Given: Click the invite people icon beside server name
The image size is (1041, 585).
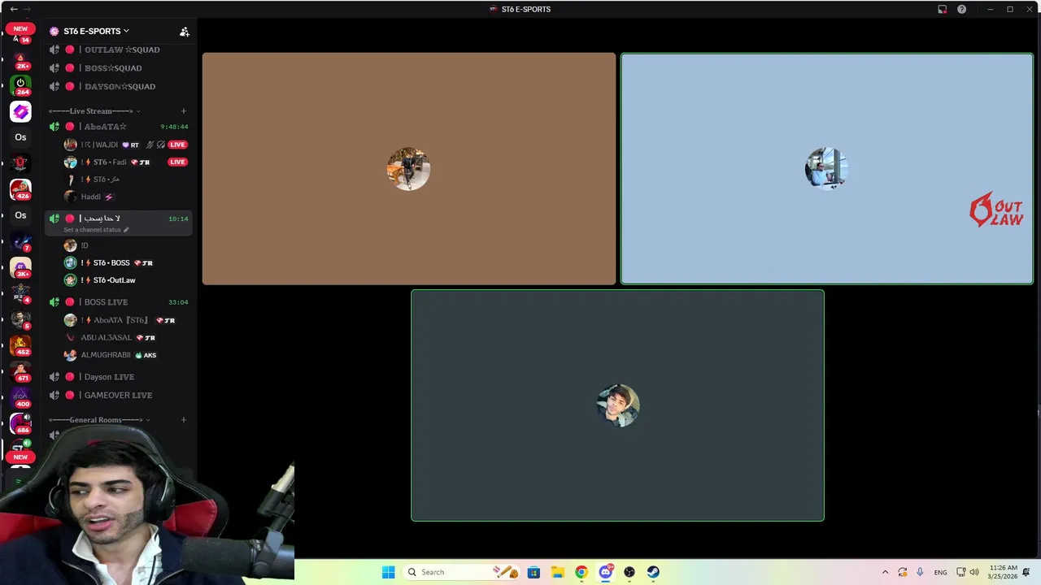Looking at the screenshot, I should [x=185, y=32].
